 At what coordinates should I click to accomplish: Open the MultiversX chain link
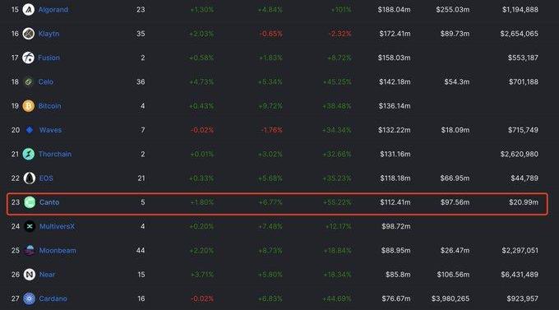[x=57, y=226]
